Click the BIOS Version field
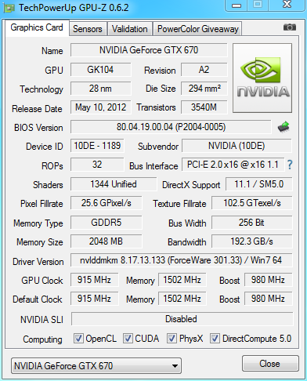 171,127
